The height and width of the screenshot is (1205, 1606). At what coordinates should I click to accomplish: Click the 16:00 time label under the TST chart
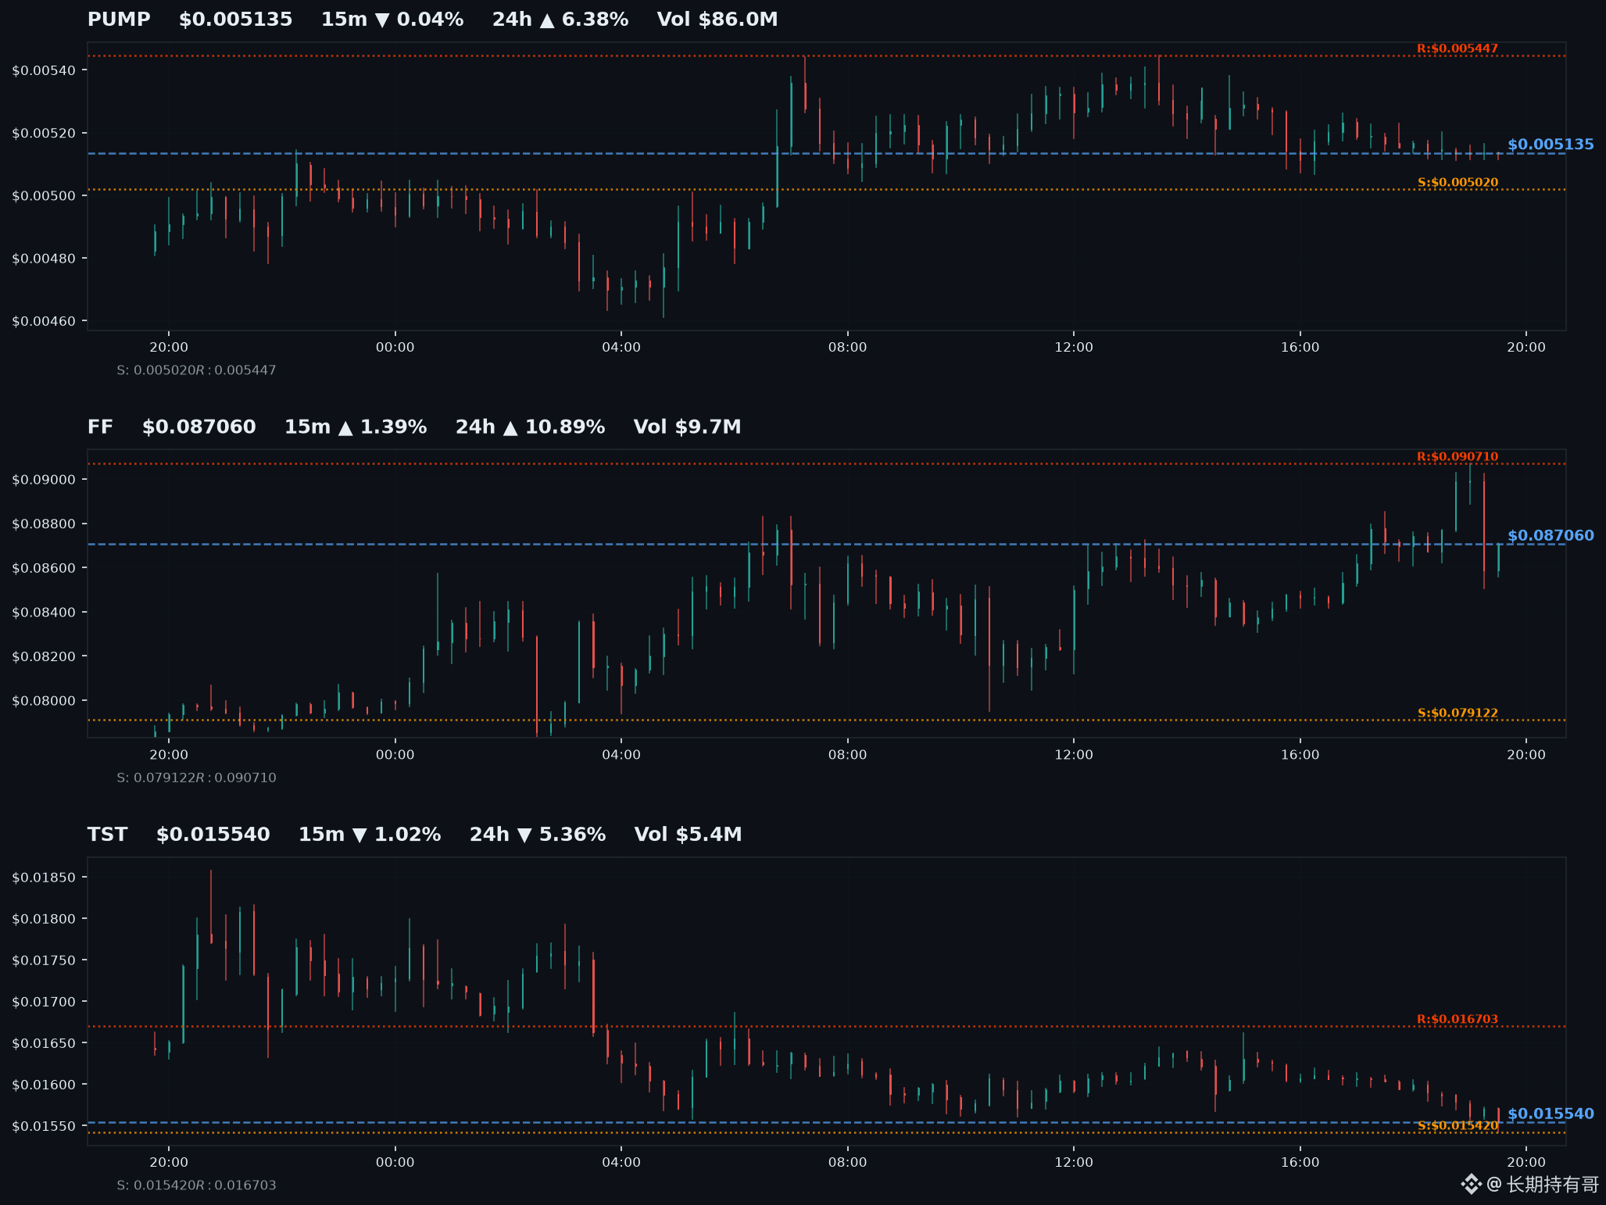[x=1300, y=1162]
